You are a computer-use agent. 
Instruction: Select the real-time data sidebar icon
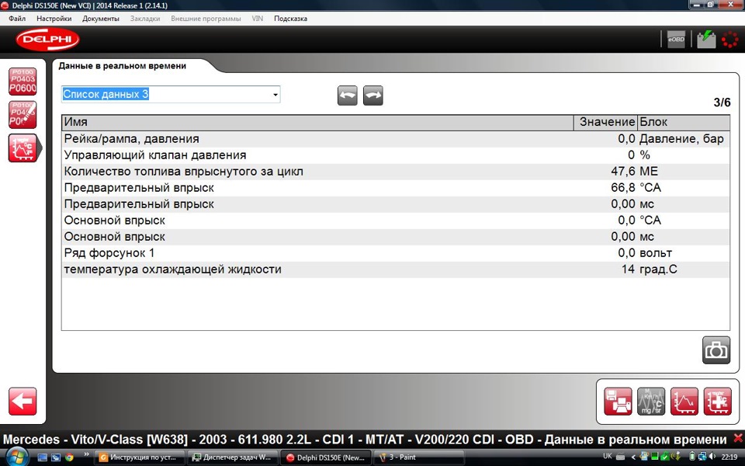click(x=23, y=148)
